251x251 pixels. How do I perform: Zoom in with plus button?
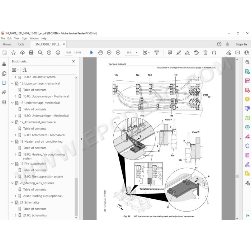click(118, 52)
